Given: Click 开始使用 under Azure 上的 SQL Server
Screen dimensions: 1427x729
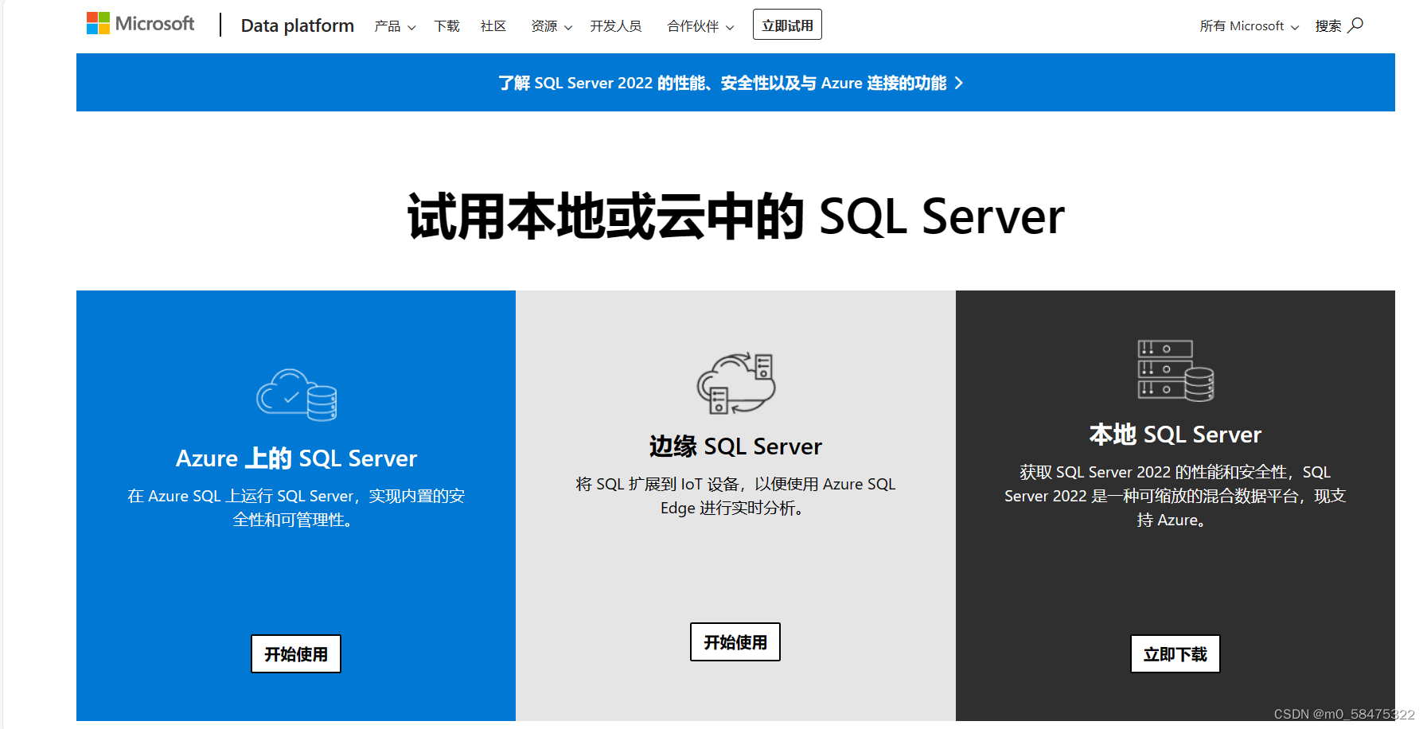Looking at the screenshot, I should 295,653.
